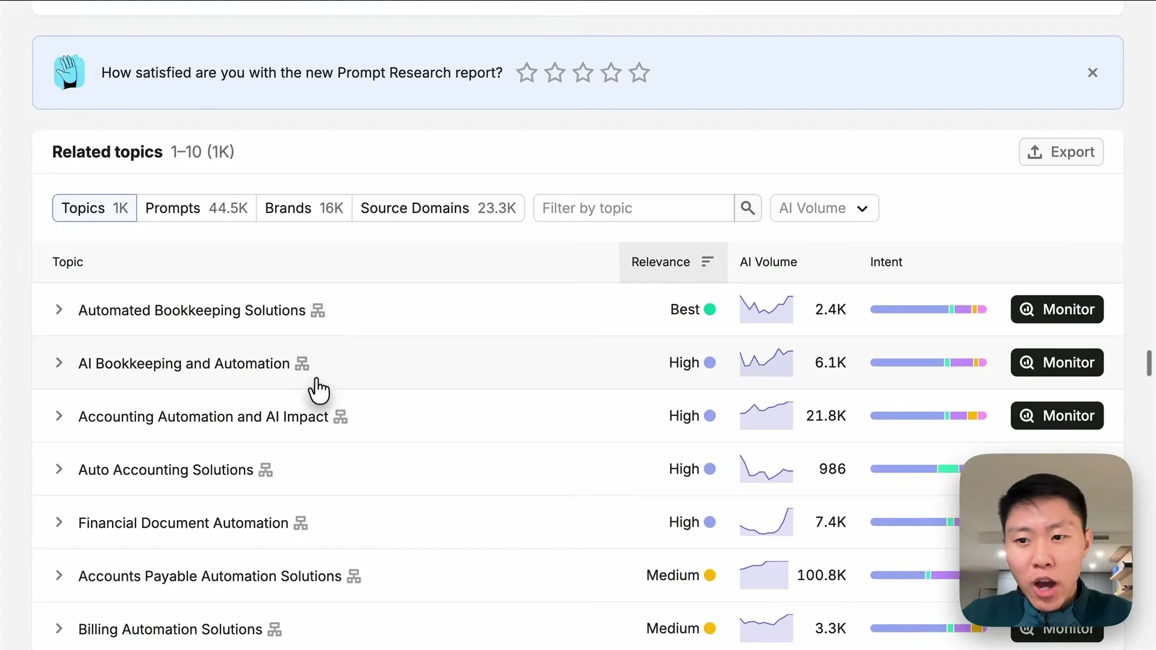Viewport: 1156px width, 650px height.
Task: Click hierarchy icon next to Financial Document Automation
Action: click(301, 523)
